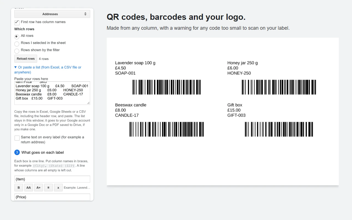Click the GIFT-003 barcode in preview

(x=279, y=129)
